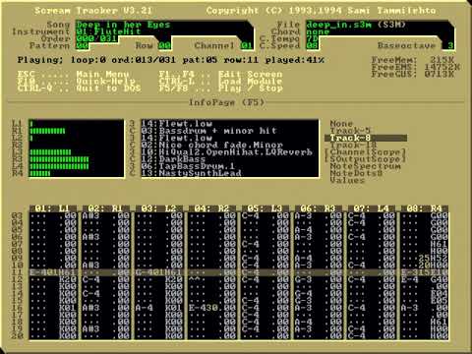
Task: Click the File name deep_in.s3m
Action: (x=338, y=25)
